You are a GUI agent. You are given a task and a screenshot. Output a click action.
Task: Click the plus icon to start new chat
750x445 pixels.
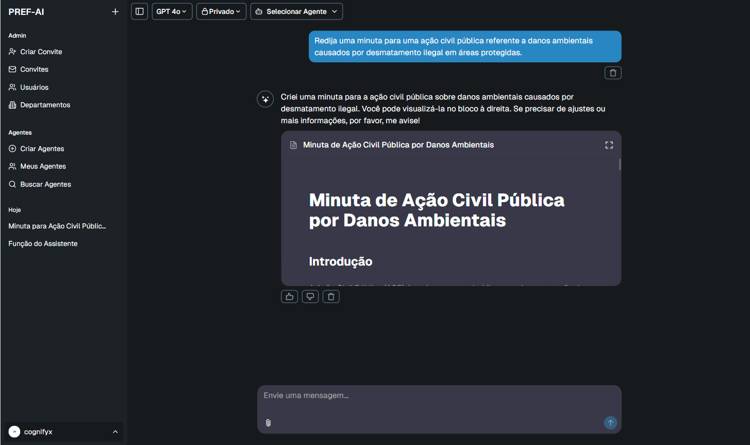pyautogui.click(x=115, y=12)
